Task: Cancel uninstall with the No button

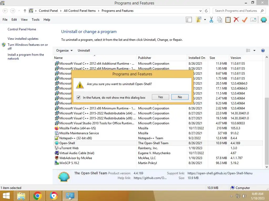Action: 180,97
